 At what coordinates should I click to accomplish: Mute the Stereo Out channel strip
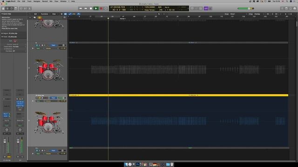18,157
